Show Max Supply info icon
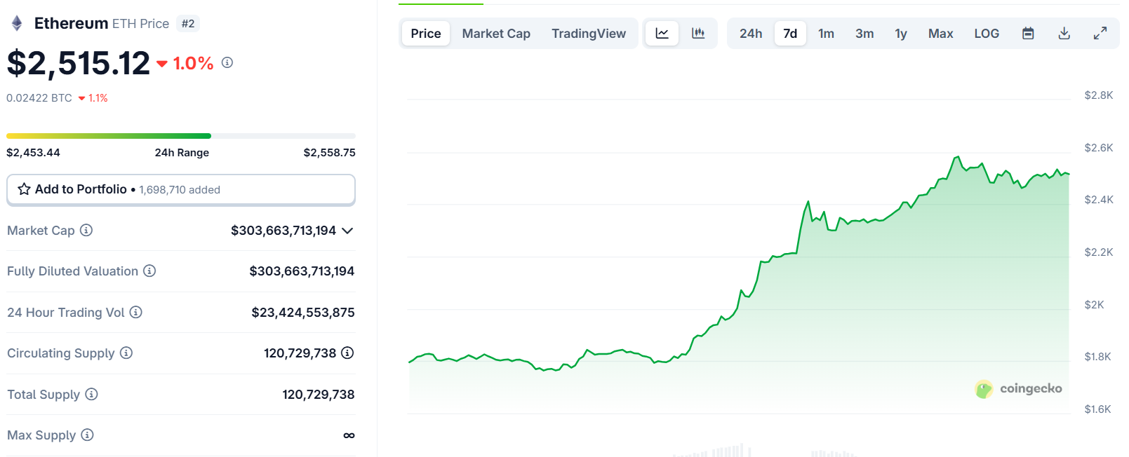 coord(87,435)
